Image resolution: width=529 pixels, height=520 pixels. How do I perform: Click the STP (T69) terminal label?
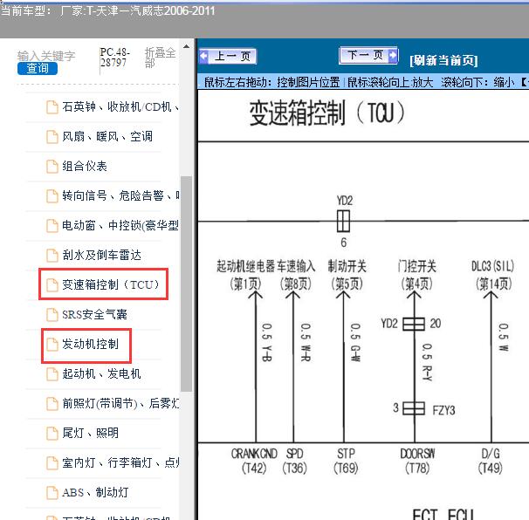[346, 461]
